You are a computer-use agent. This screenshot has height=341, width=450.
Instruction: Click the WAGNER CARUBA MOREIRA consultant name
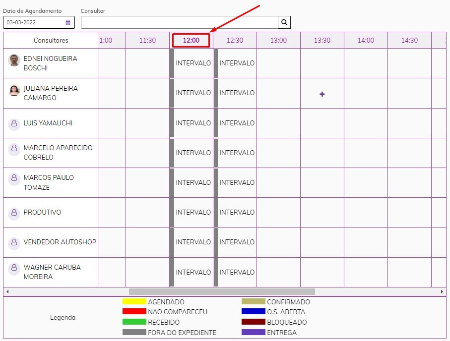52,272
